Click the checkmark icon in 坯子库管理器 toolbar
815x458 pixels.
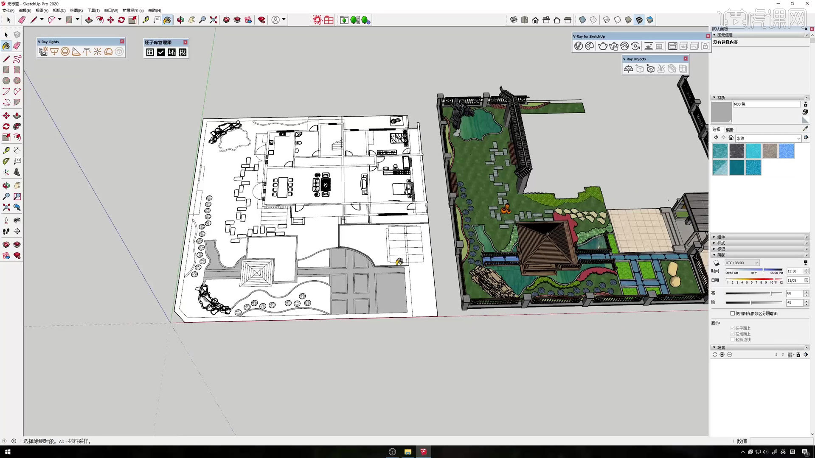(161, 52)
